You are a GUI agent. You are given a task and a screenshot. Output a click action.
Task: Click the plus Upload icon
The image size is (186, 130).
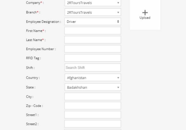click(x=145, y=12)
